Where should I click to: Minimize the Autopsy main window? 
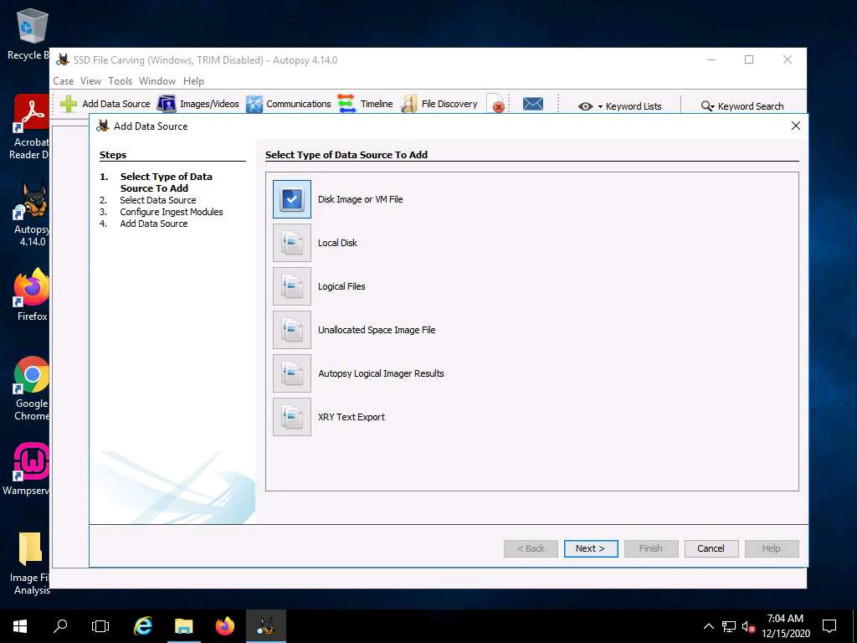coord(711,59)
